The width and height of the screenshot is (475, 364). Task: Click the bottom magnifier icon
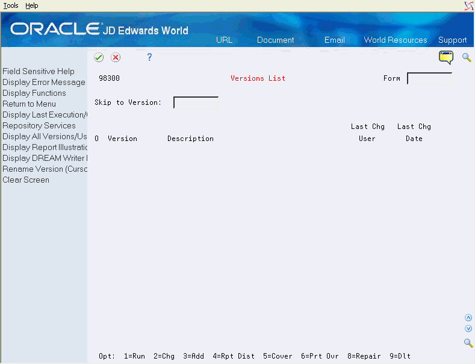468,343
